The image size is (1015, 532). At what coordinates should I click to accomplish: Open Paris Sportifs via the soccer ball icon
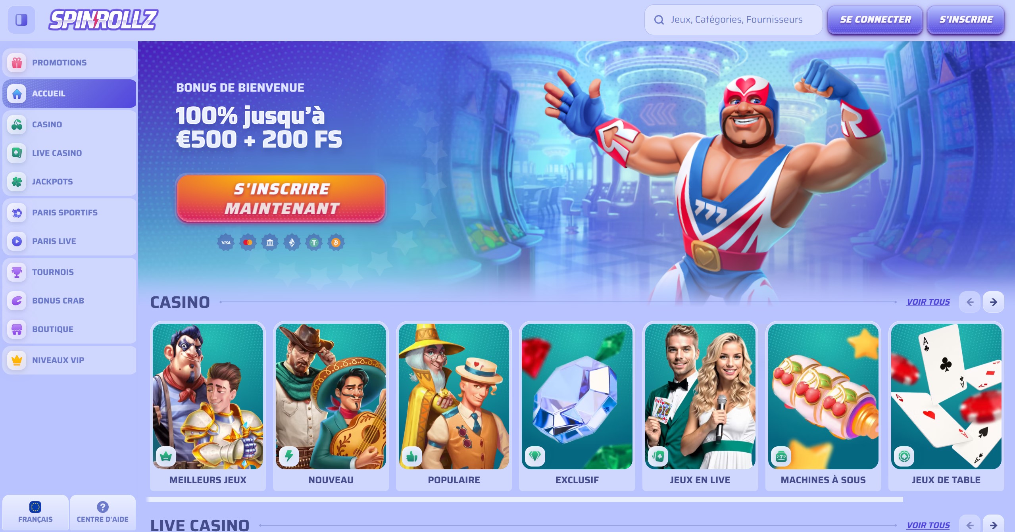17,213
